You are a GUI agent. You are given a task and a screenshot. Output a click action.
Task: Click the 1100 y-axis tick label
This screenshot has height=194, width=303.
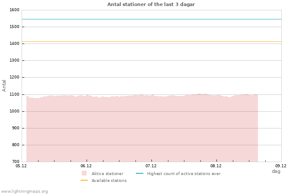14,94
